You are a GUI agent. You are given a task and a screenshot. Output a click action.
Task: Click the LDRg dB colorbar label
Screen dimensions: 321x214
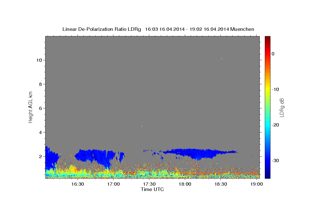(282, 107)
